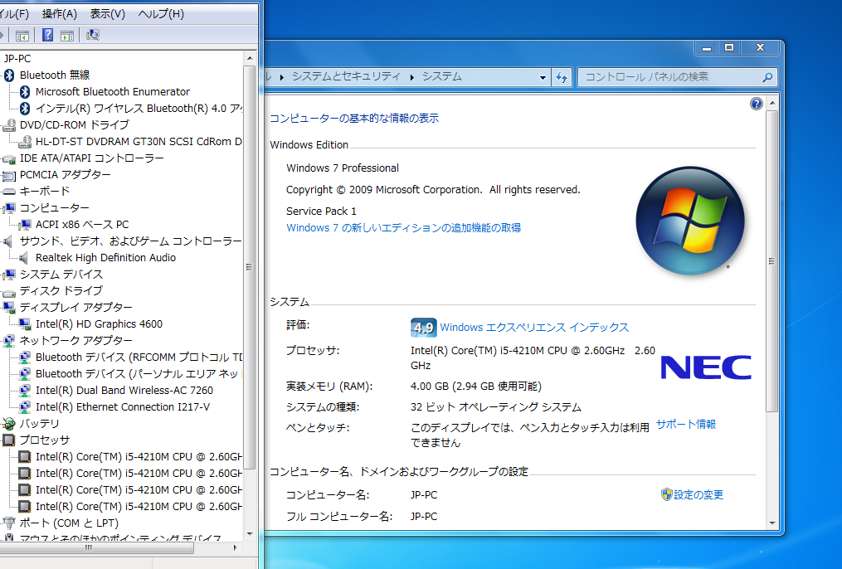Select the first Intel Core i5-4210M processor entry
Viewport: 842px width, 569px height.
(x=139, y=457)
